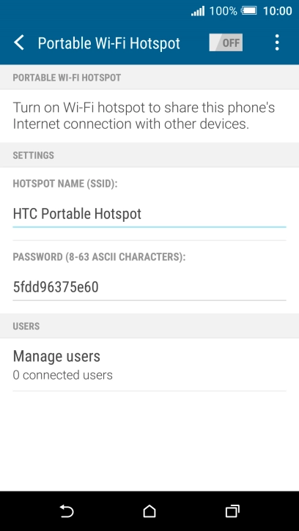Tap the Android back navigation button

(x=67, y=511)
